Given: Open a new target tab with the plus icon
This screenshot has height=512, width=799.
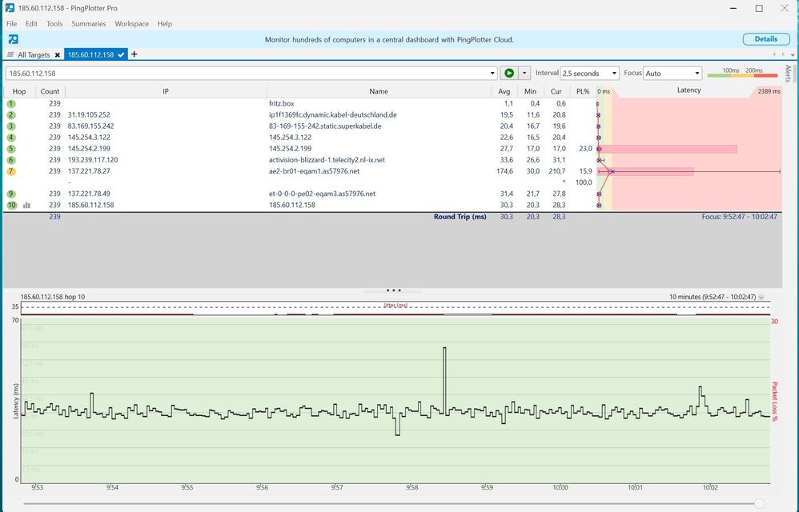Looking at the screenshot, I should point(134,54).
